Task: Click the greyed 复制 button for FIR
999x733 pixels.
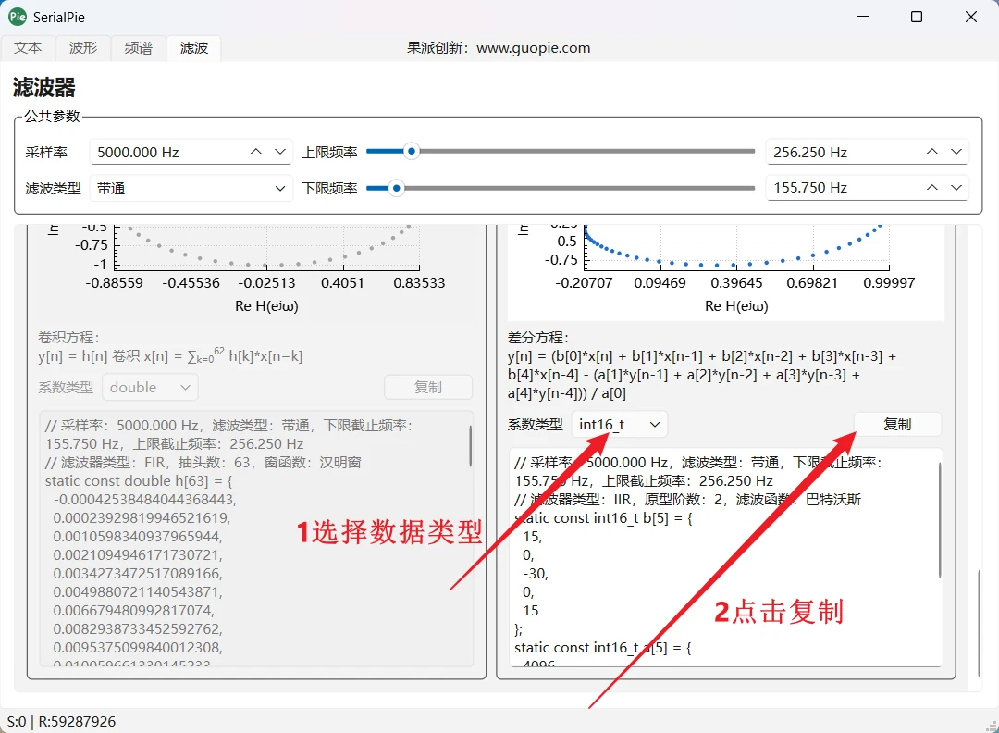Action: pos(428,388)
